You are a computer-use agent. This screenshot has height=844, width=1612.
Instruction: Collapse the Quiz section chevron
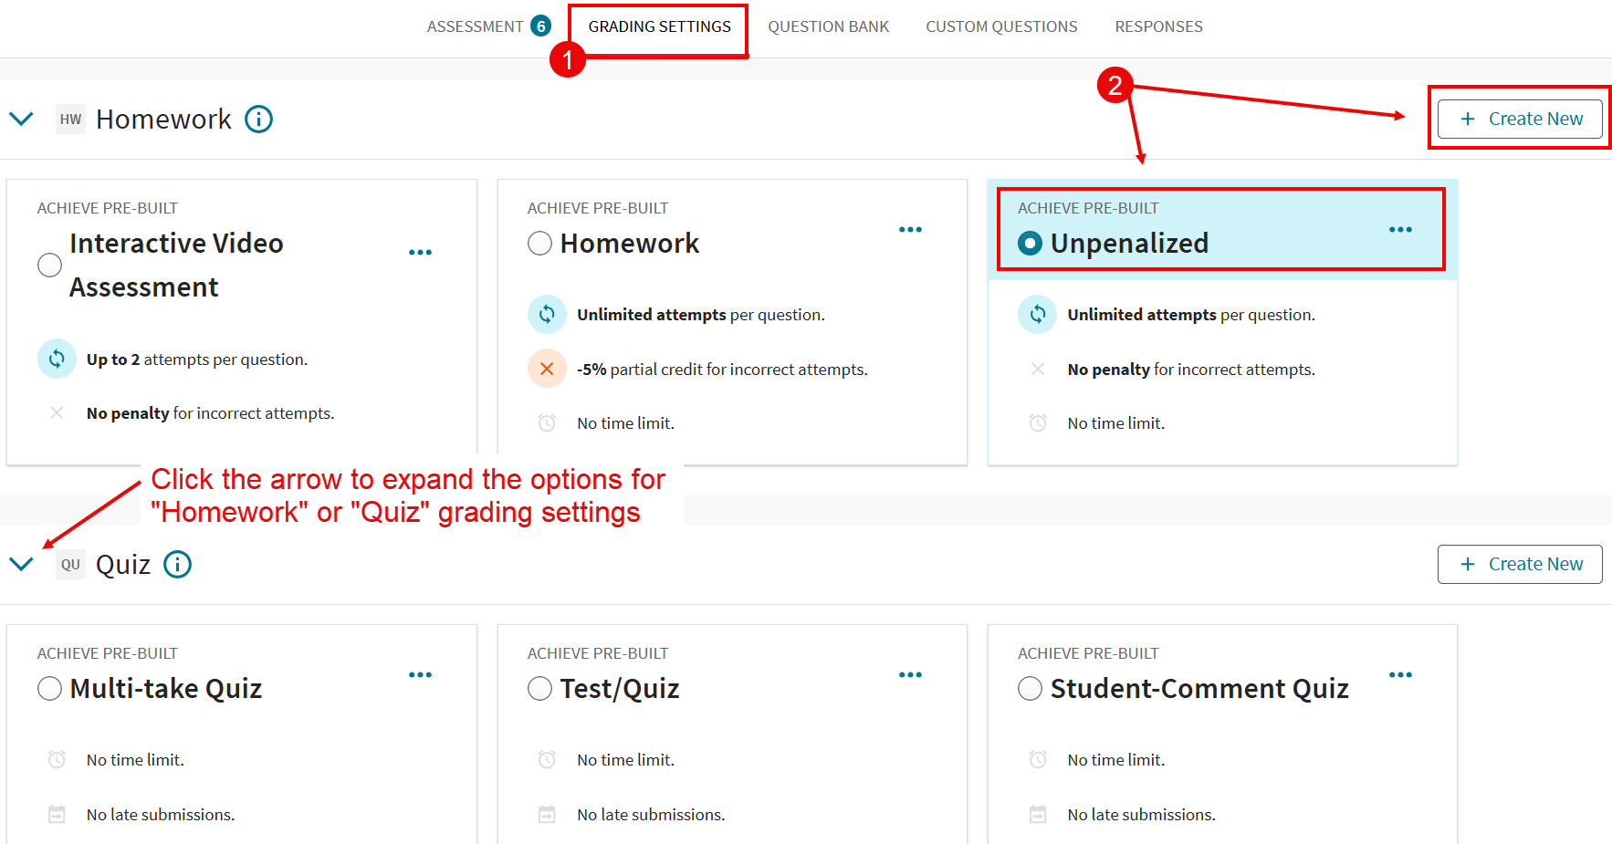[21, 564]
